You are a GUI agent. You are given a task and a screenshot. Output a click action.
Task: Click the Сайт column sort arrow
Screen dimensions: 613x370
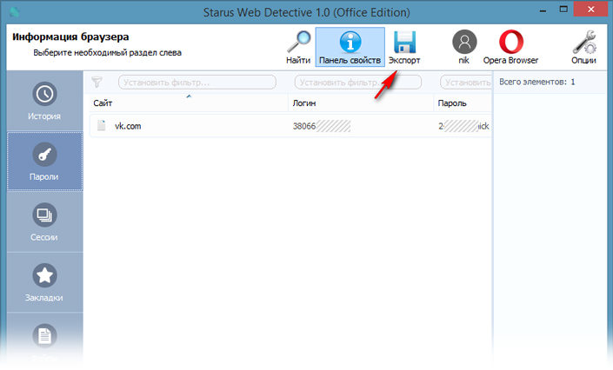click(189, 96)
